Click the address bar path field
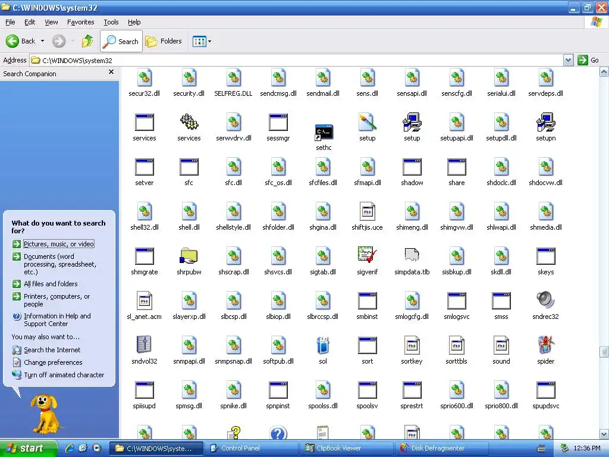 [297, 60]
